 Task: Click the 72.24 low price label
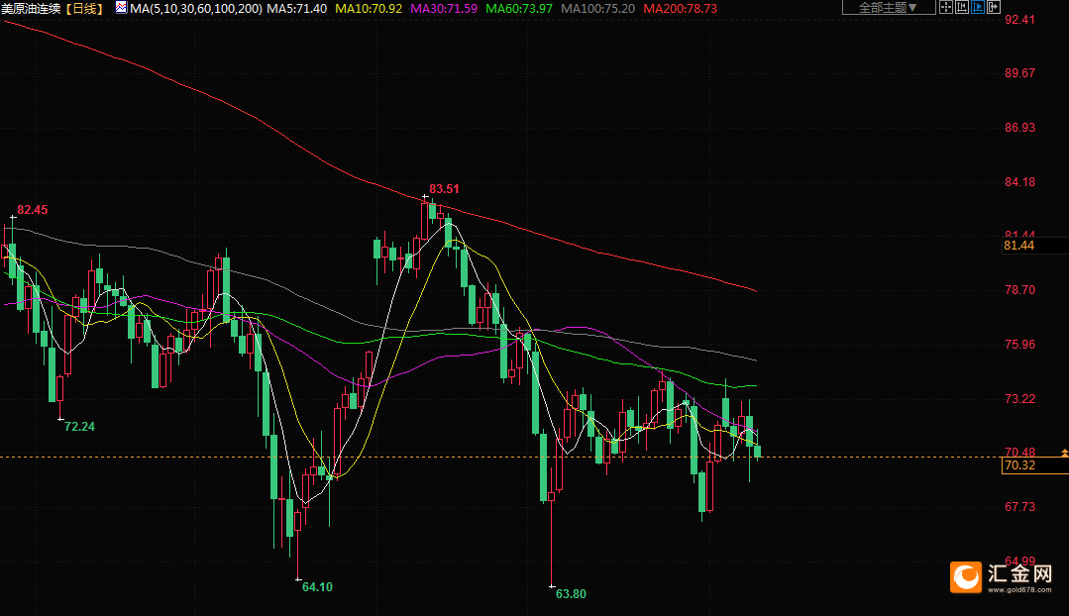79,427
